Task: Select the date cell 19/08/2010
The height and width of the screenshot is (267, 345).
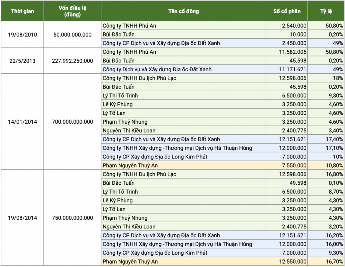Action: (x=22, y=34)
